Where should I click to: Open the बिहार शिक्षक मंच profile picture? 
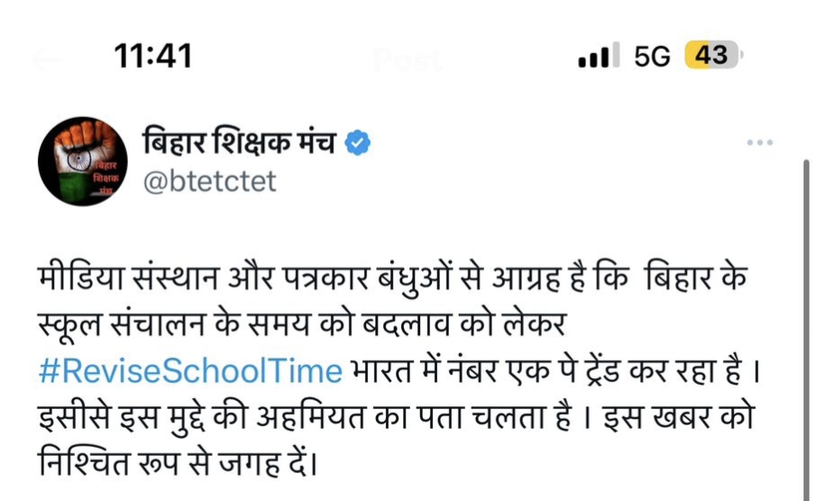pos(82,160)
